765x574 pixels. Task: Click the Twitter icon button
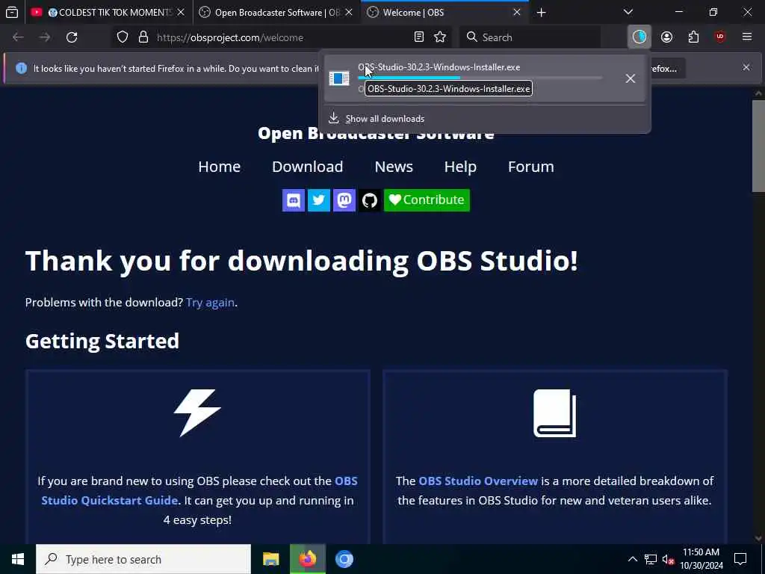[x=319, y=200]
